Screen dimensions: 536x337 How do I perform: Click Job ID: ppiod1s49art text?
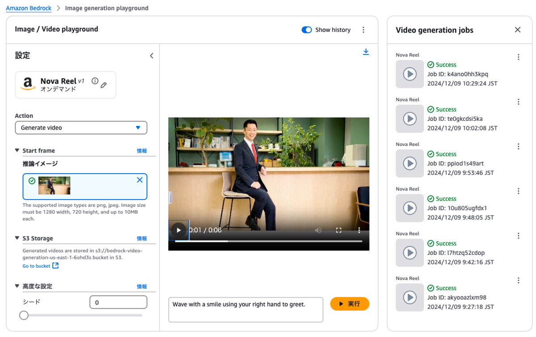[456, 163]
